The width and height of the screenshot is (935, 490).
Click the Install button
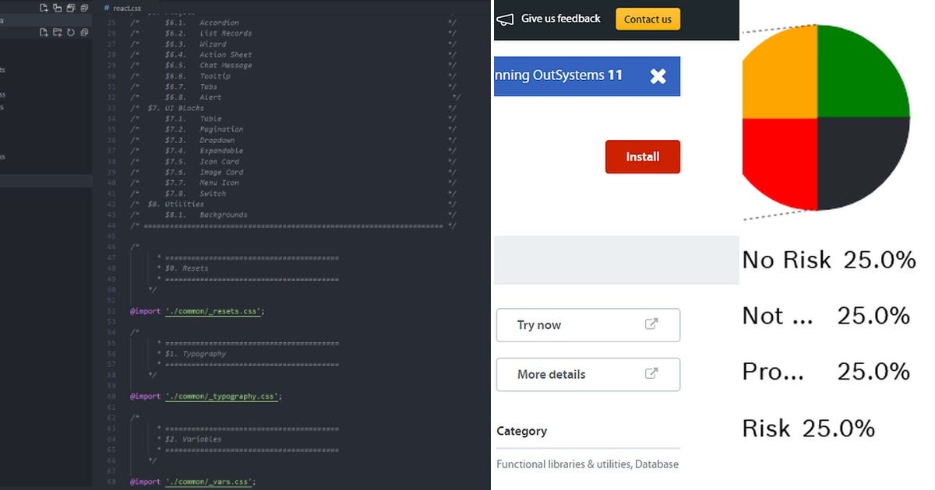(642, 156)
